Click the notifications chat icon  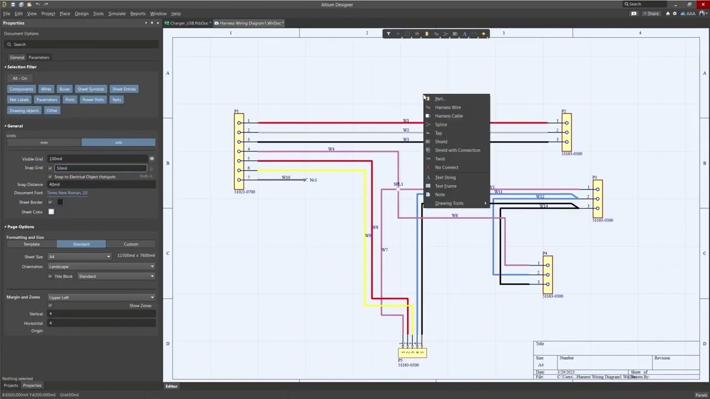pyautogui.click(x=634, y=13)
